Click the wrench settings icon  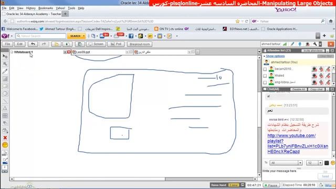point(315,44)
